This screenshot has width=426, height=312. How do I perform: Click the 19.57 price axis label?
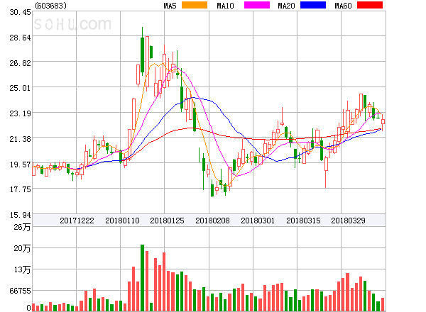coord(20,164)
